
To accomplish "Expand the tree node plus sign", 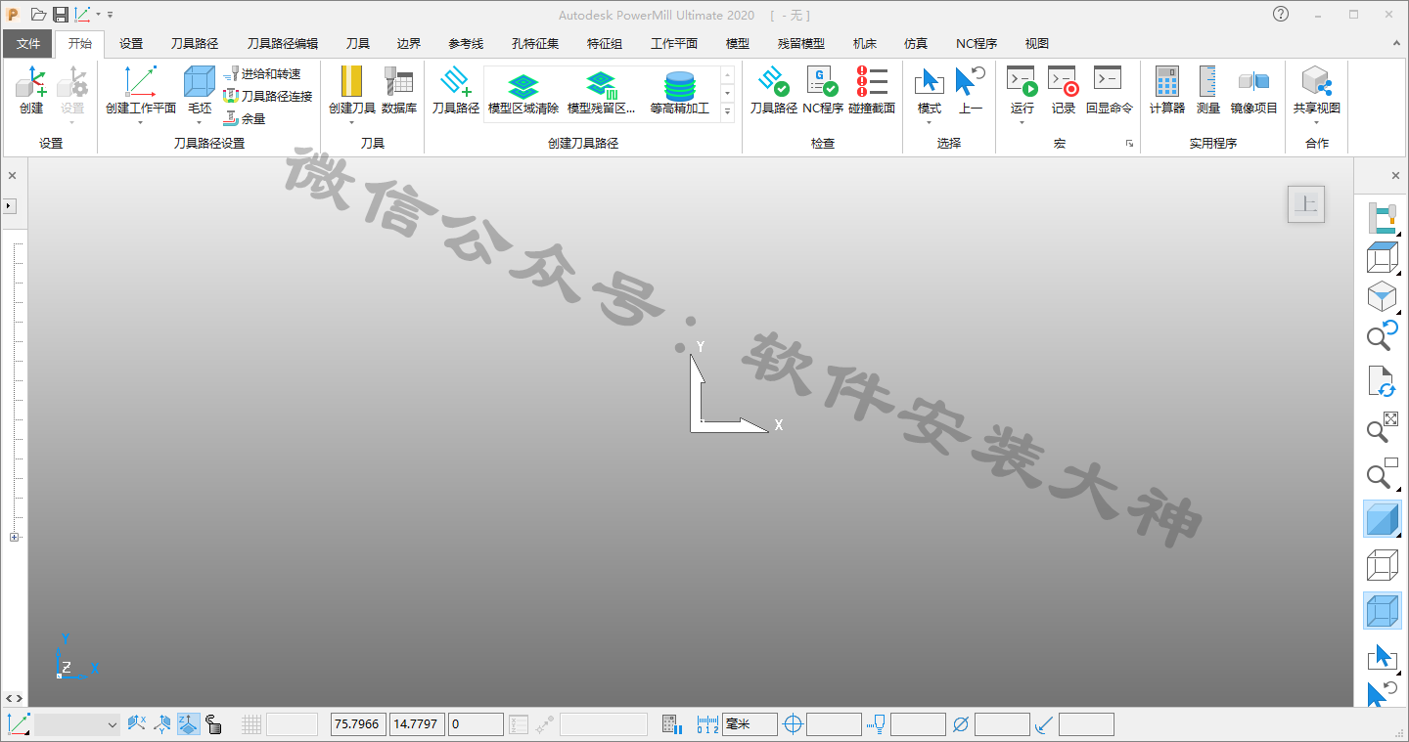I will pos(14,537).
